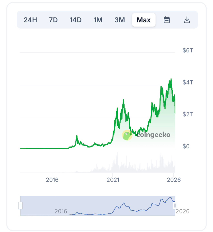Click the $2T y-axis label

pyautogui.click(x=188, y=114)
